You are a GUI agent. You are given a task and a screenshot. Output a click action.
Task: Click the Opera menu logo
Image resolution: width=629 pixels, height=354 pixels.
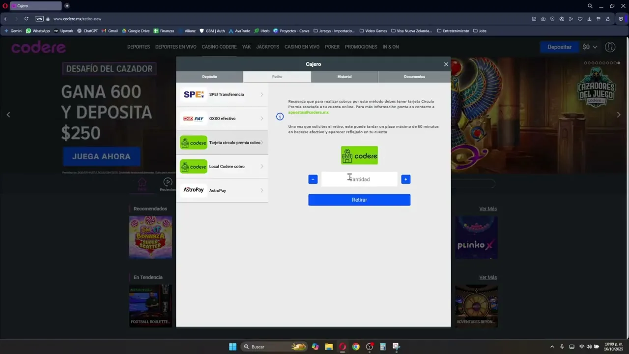tap(5, 6)
